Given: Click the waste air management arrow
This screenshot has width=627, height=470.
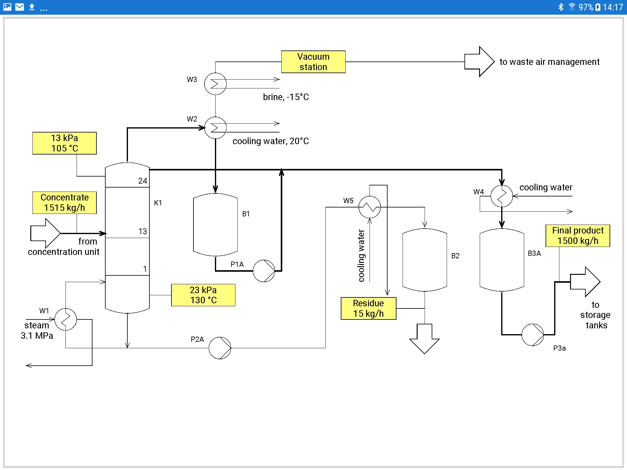Looking at the screenshot, I should click(x=479, y=62).
